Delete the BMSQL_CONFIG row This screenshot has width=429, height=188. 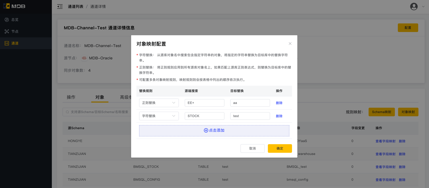(402, 180)
